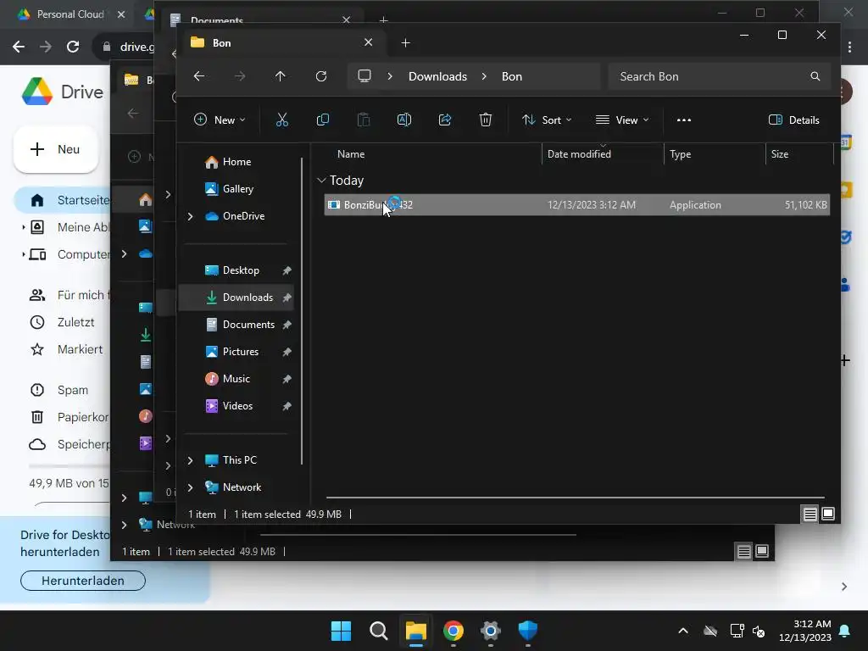This screenshot has height=651, width=868.
Task: Switch to large thumbnails view icon in Bon status bar
Action: click(828, 515)
